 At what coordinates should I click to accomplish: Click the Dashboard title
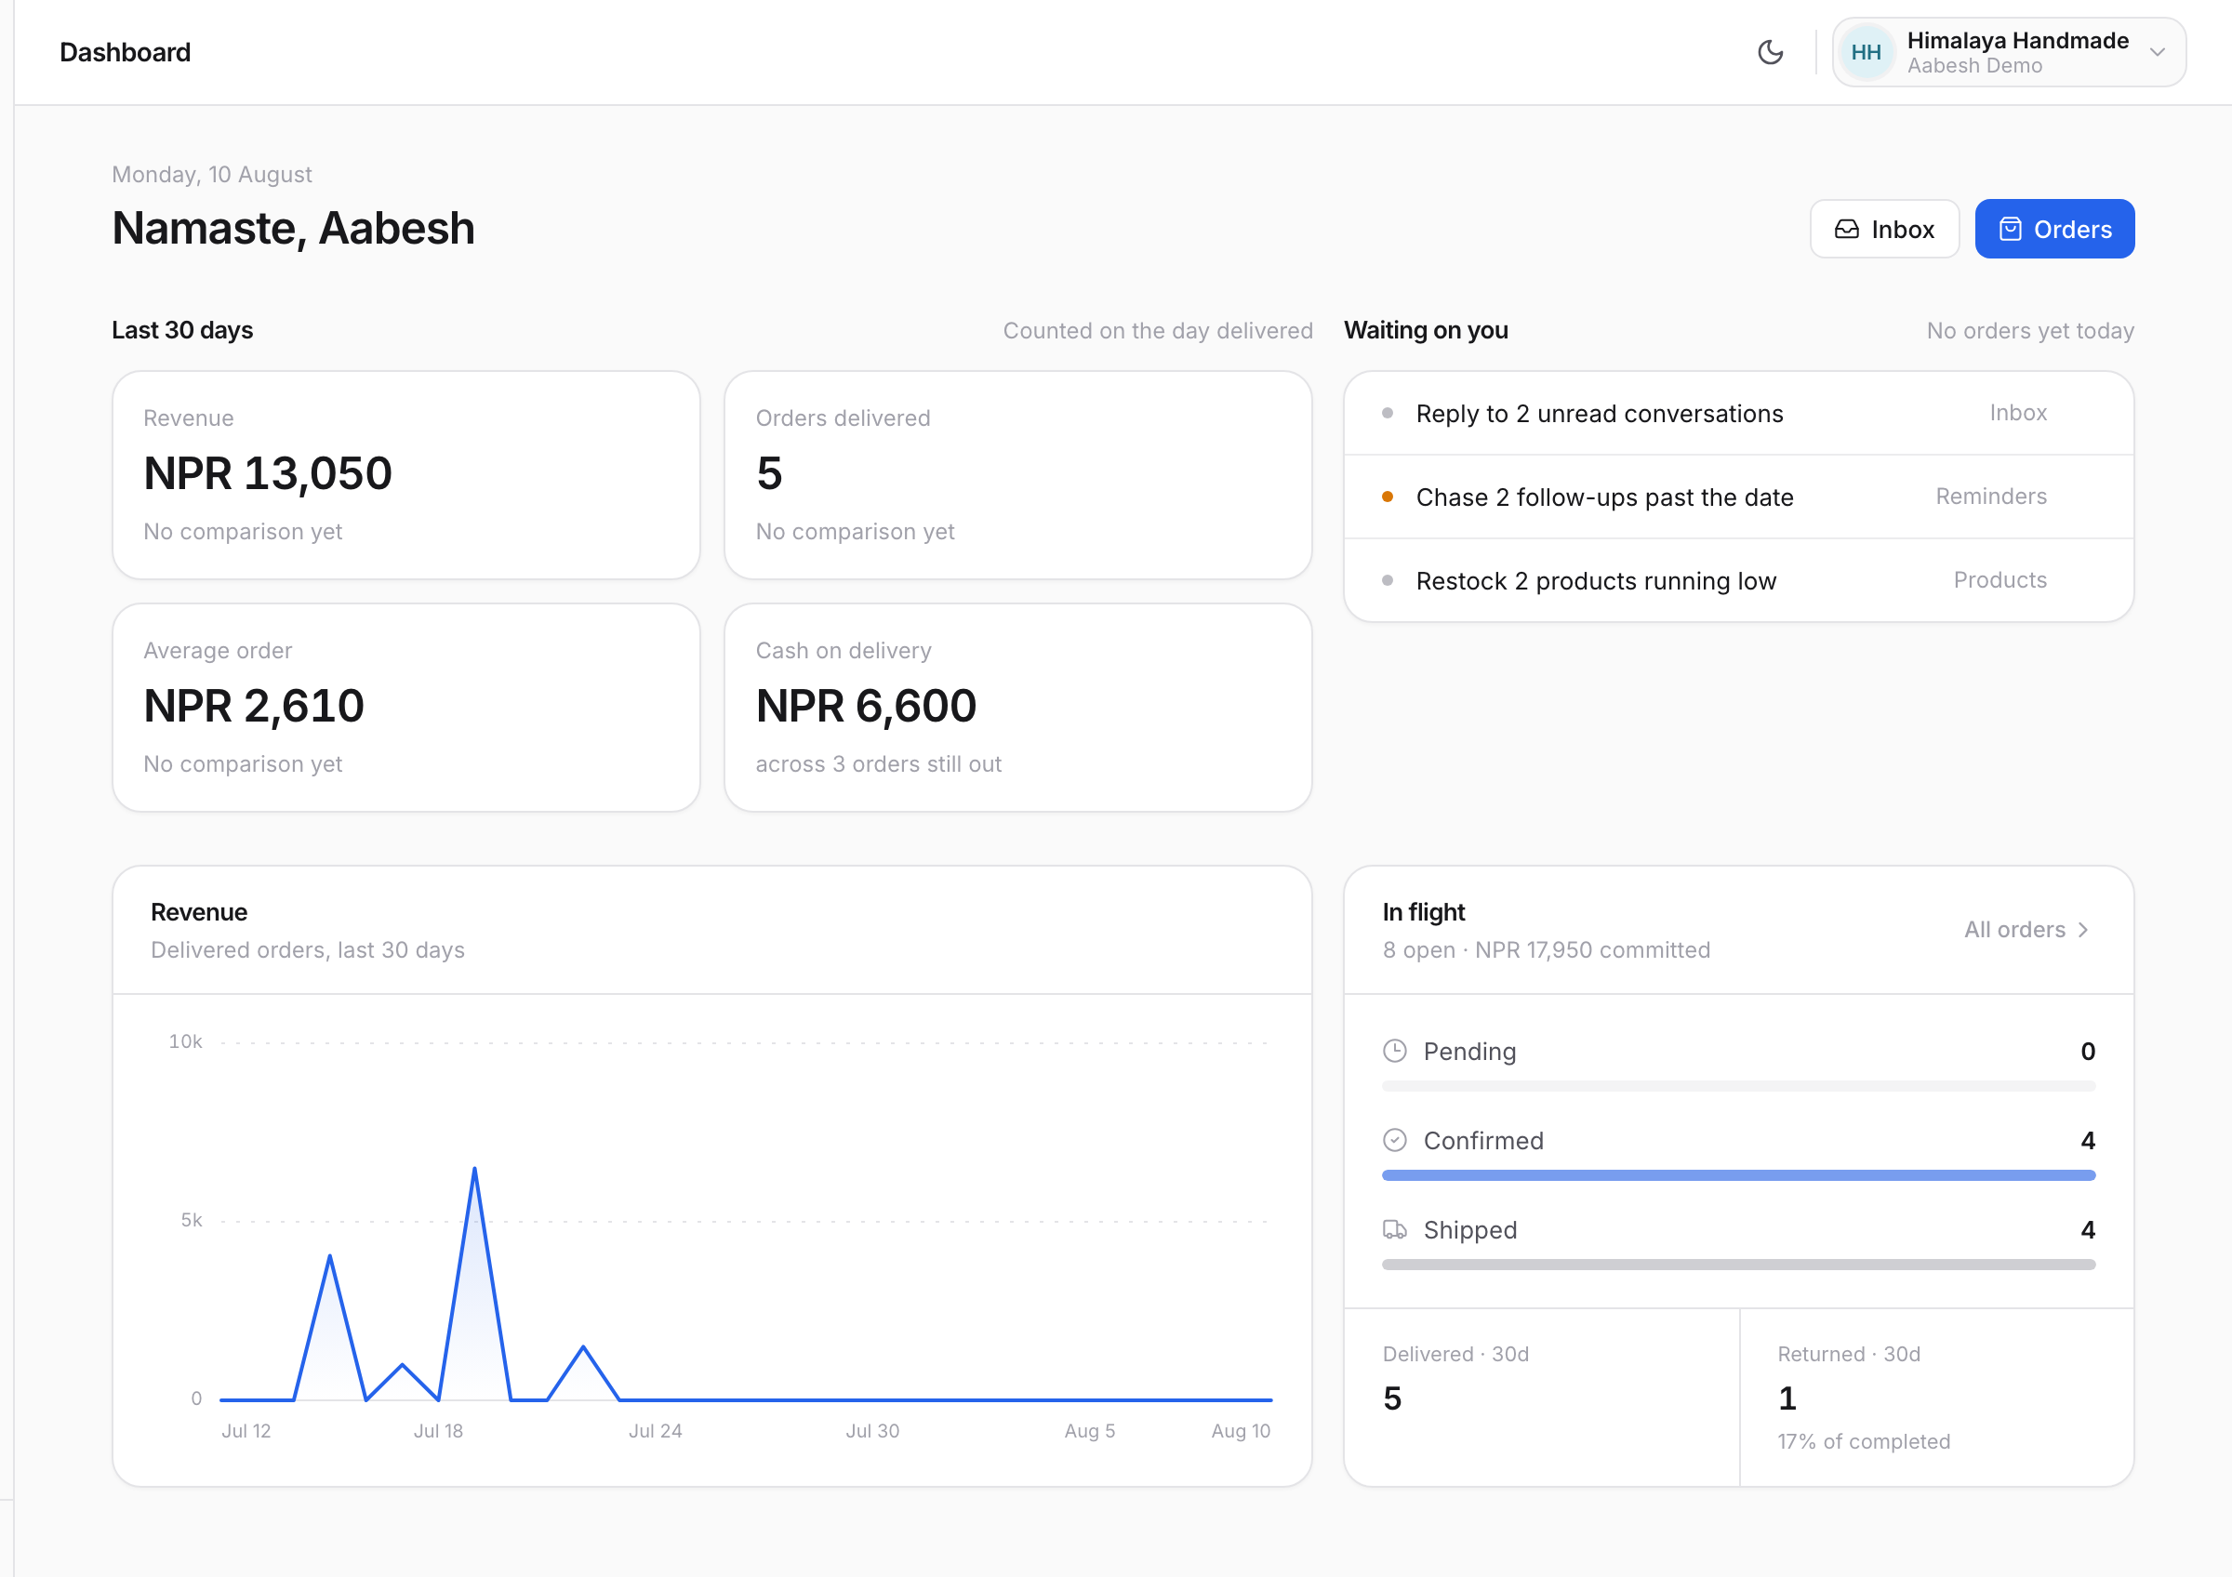point(126,52)
